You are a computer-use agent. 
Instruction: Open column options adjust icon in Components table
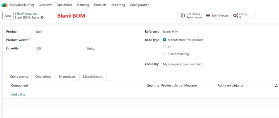pyautogui.click(x=276, y=86)
